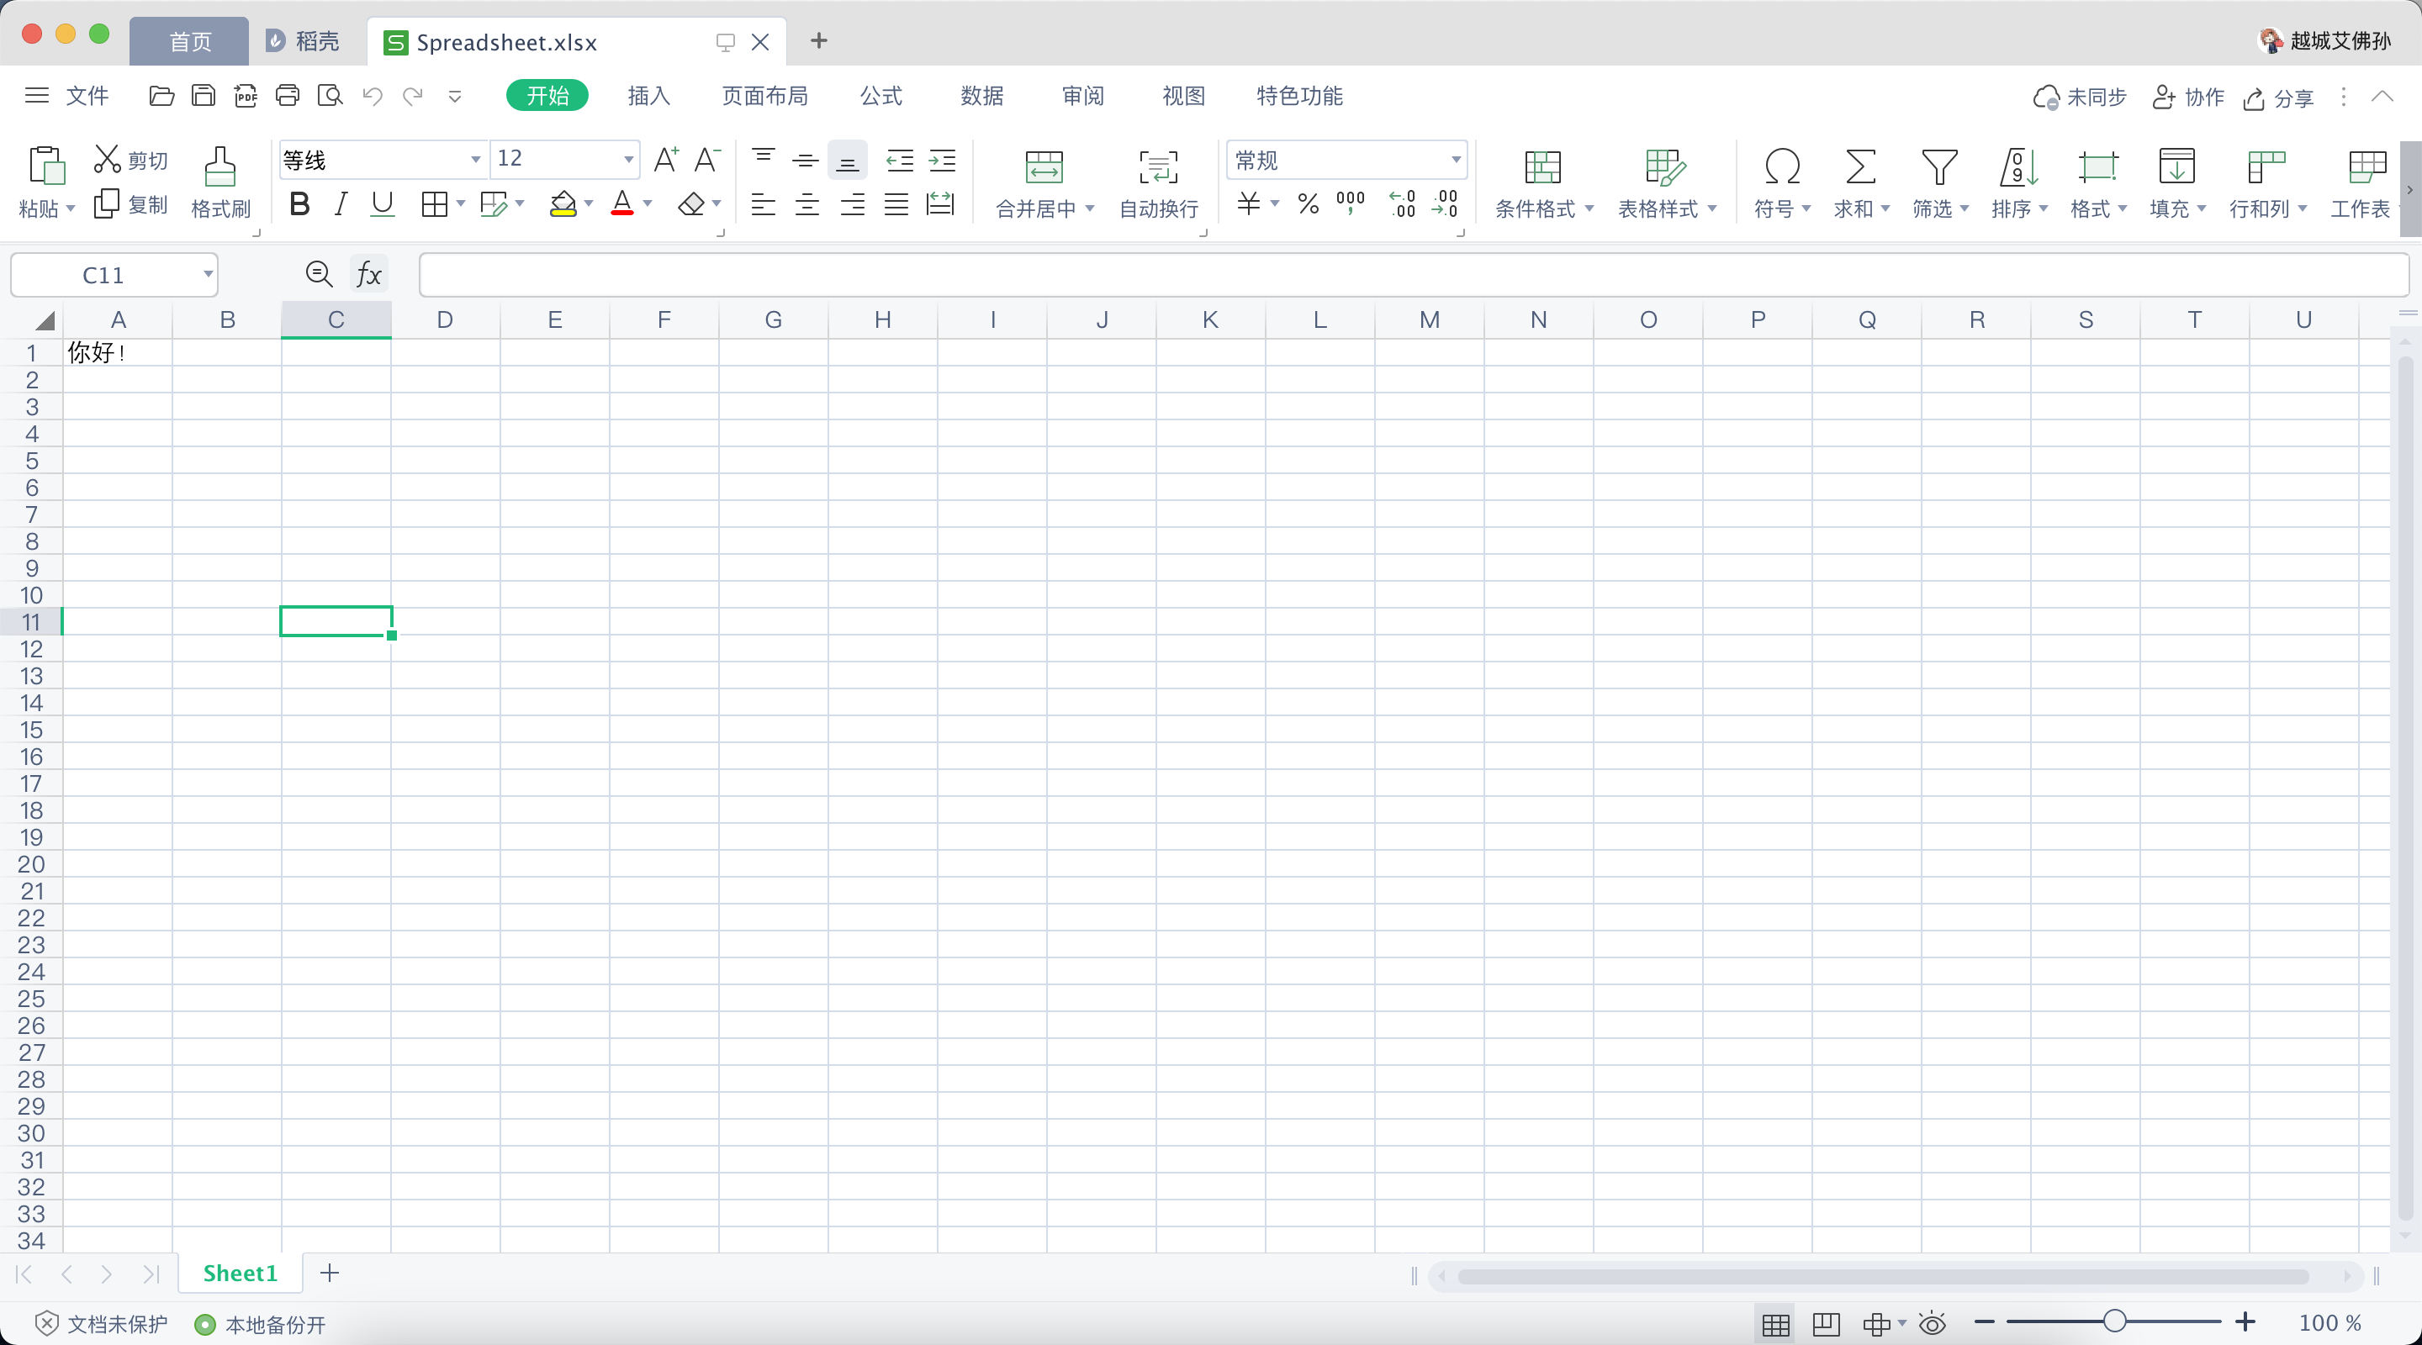Switch to the Insert (插入) ribbon tab
2422x1345 pixels.
[x=648, y=96]
